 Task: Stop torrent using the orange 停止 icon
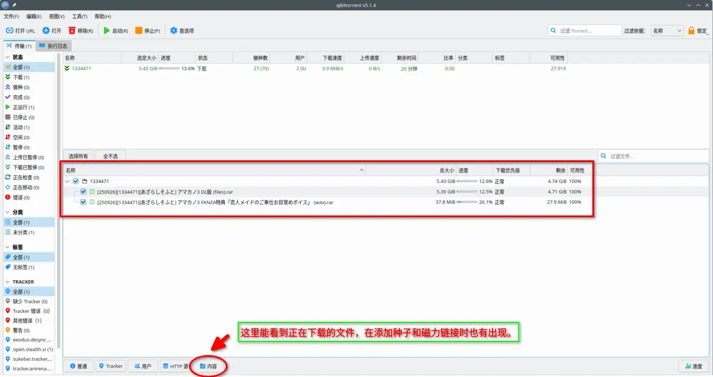click(138, 30)
